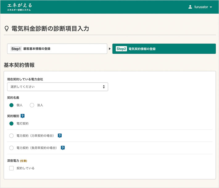Image resolution: width=219 pixels, height=188 pixels.
Task: Click the lightbulb icon beside the page title
Action: (6, 28)
